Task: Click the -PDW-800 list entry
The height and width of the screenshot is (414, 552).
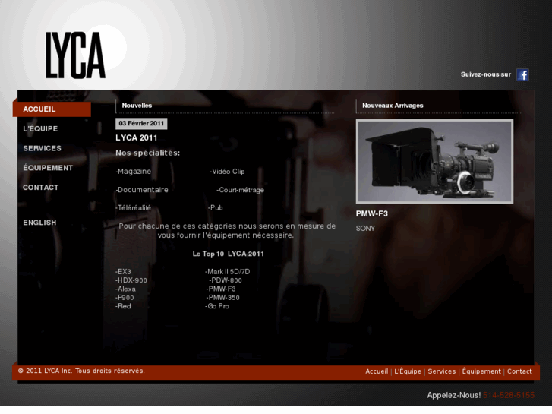Action: click(x=226, y=280)
